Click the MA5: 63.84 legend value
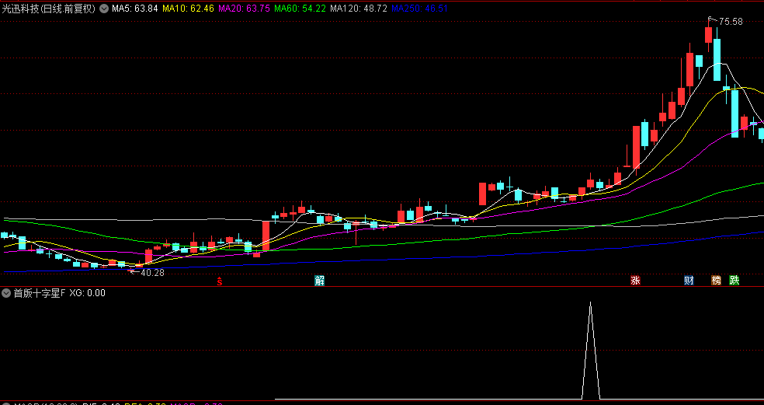764x405 pixels. tap(134, 9)
